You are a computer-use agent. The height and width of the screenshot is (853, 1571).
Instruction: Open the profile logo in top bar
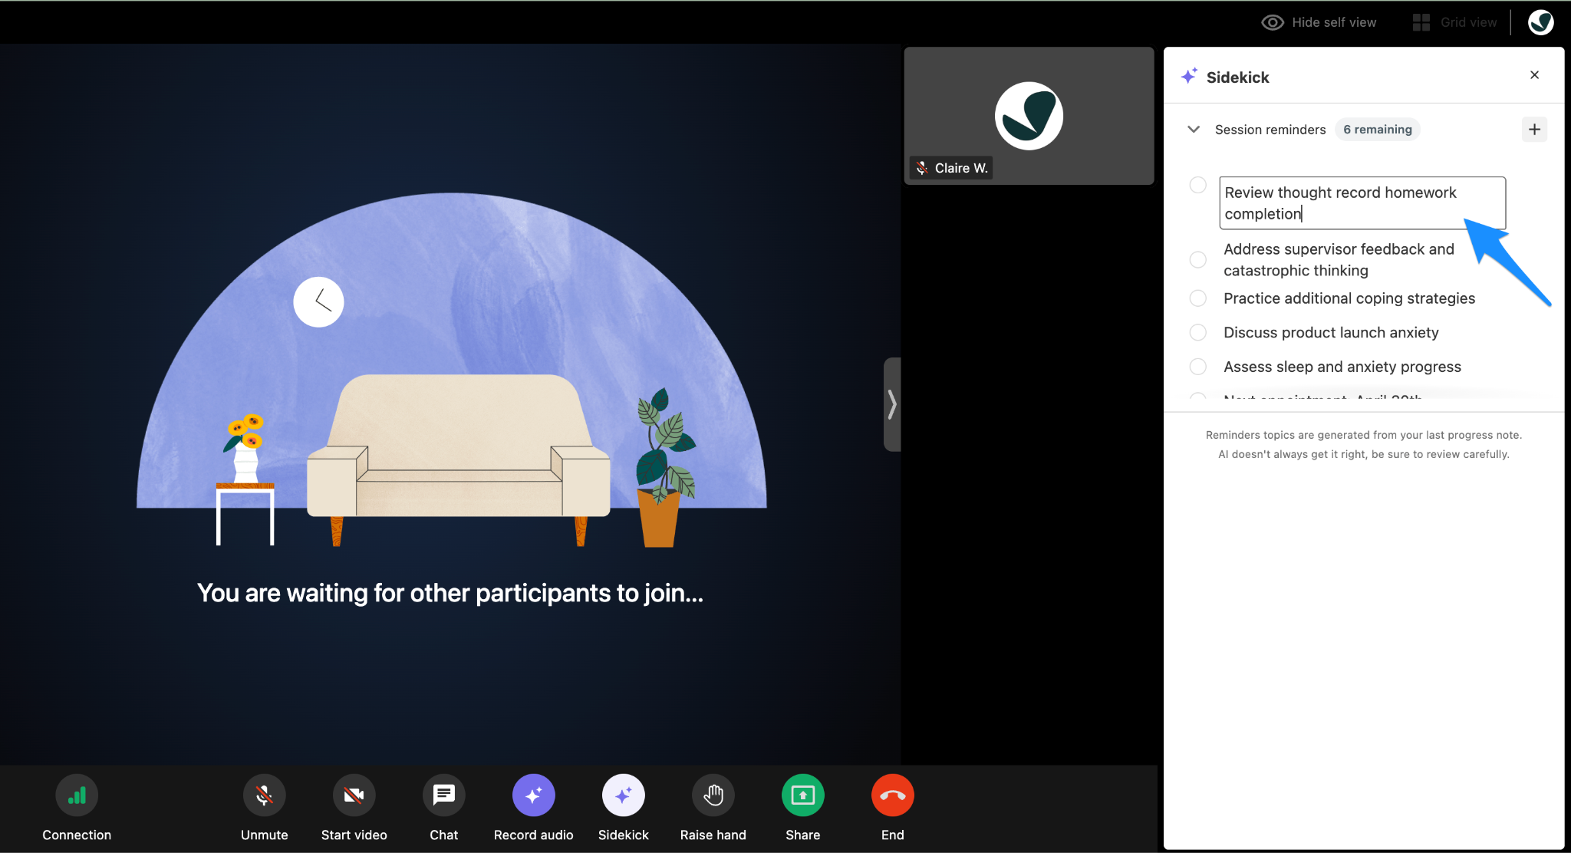1540,22
